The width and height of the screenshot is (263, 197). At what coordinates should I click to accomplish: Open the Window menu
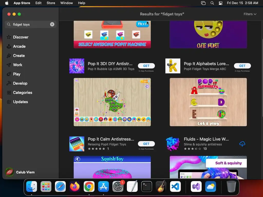point(67,3)
